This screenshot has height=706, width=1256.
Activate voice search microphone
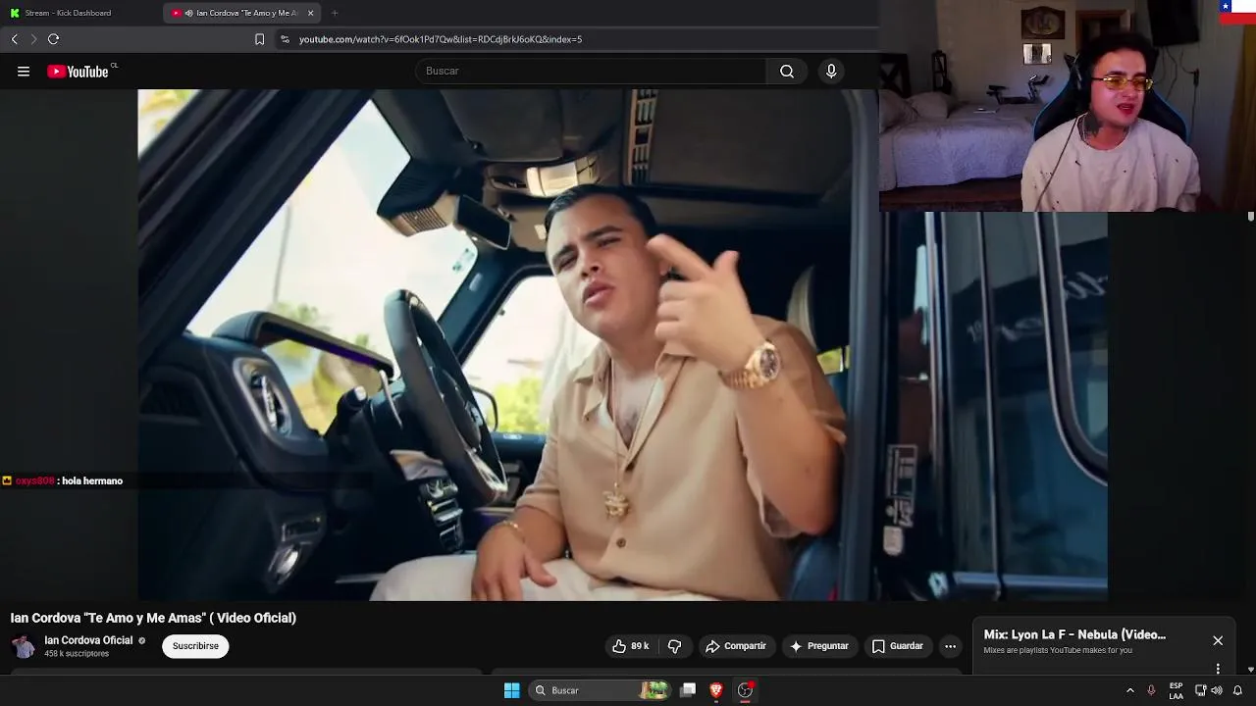click(x=831, y=71)
